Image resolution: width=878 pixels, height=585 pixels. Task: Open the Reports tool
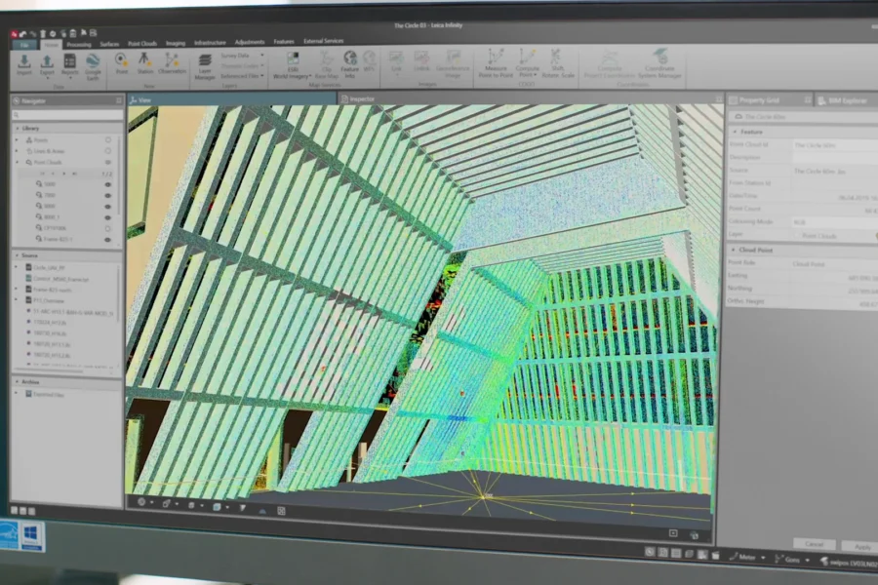[70, 63]
